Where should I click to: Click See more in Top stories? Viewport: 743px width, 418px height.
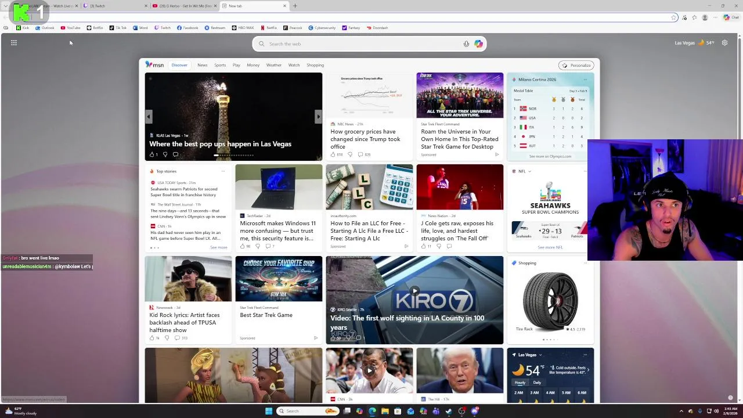[218, 247]
